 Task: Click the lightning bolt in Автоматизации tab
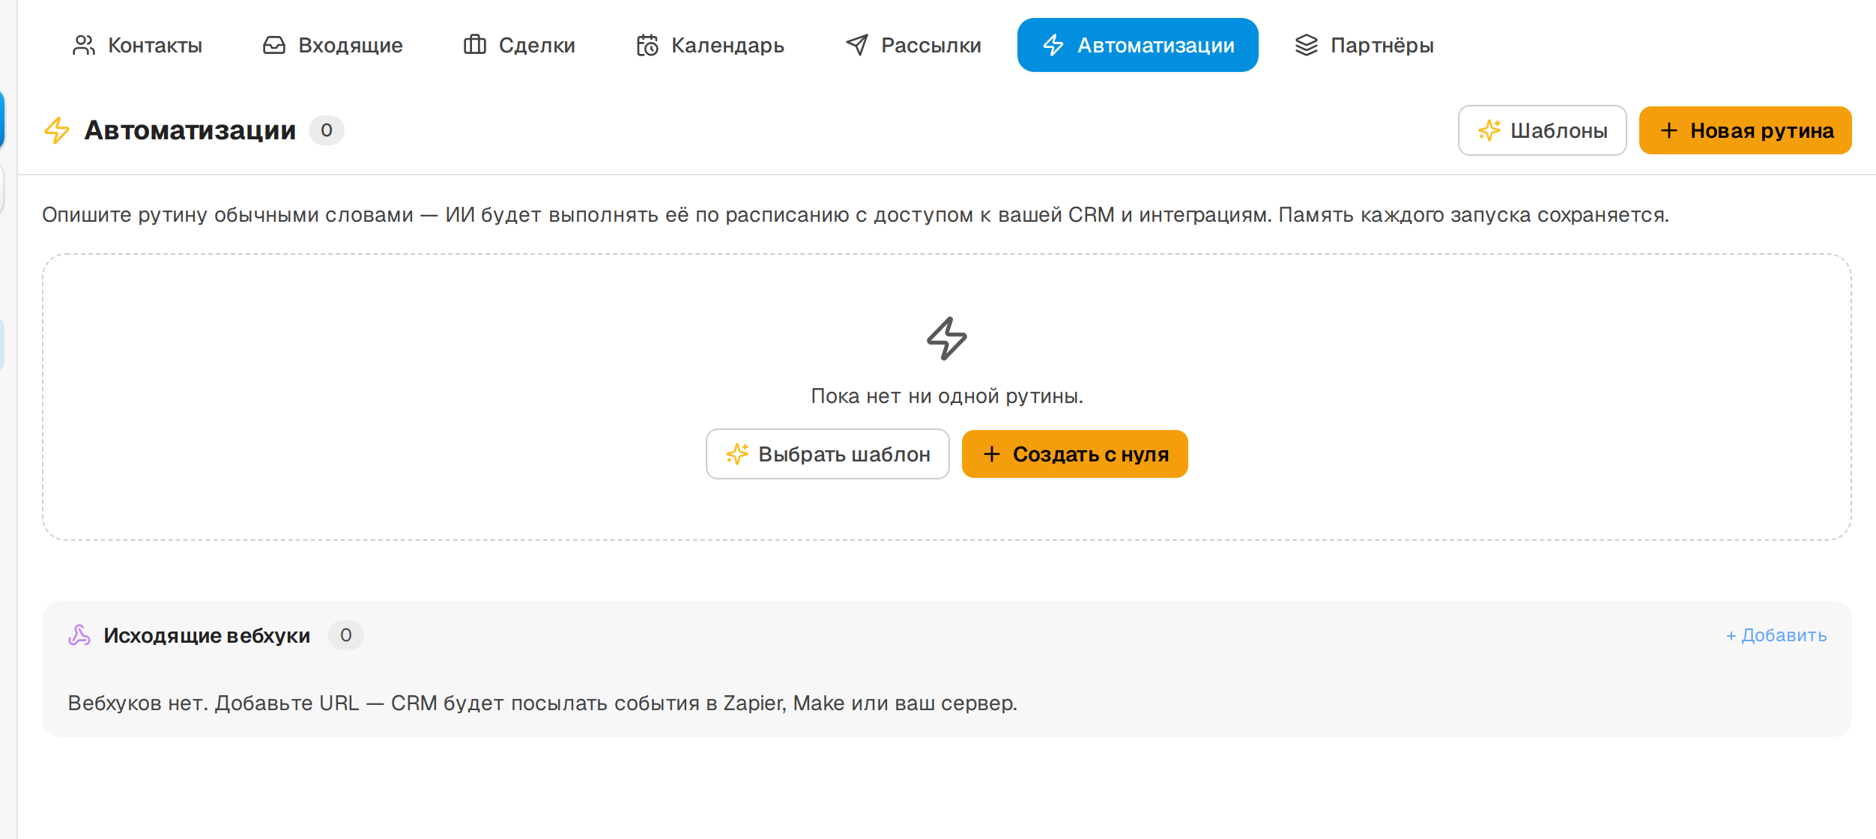pos(1053,45)
